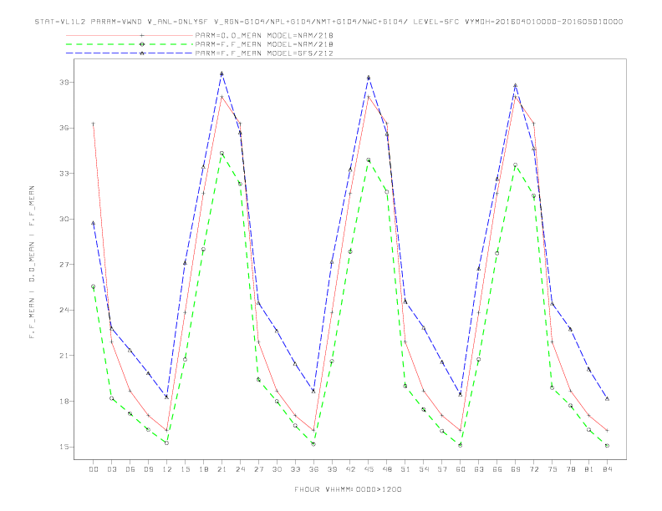Click y-axis tick label 36
Viewport: 662px width, 511px height.
64,128
